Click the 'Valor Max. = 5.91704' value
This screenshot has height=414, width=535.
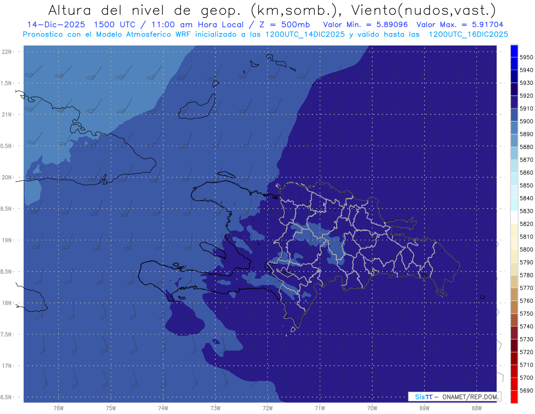(460, 25)
